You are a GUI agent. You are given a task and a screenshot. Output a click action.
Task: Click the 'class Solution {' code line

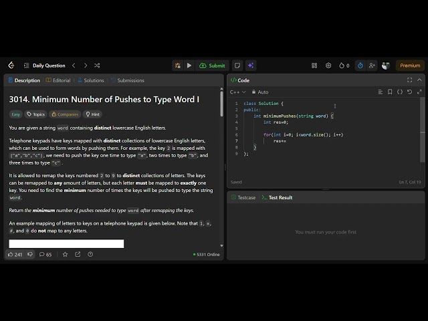(263, 104)
